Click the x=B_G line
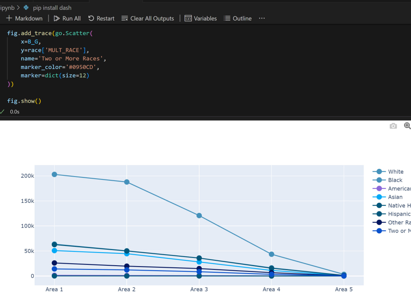Screen dimensions: 411x308 [x=31, y=41]
